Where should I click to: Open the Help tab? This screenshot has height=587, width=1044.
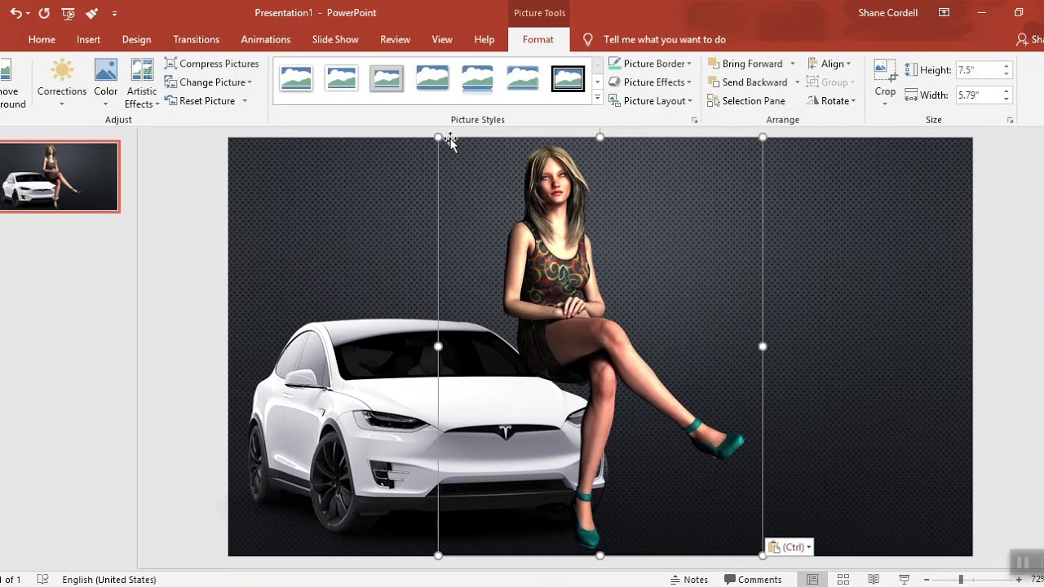tap(484, 39)
